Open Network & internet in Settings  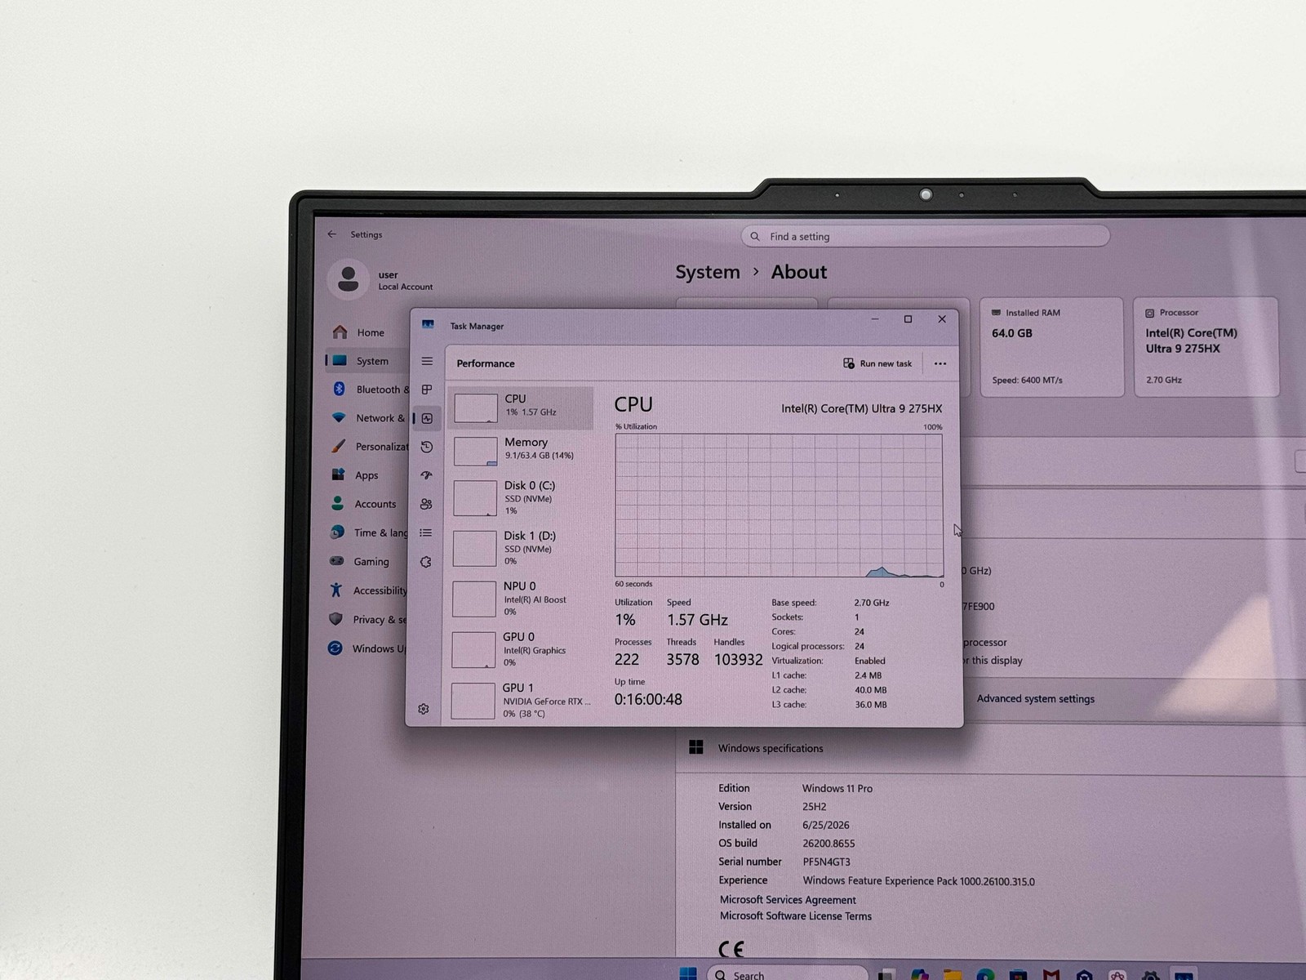(x=368, y=418)
